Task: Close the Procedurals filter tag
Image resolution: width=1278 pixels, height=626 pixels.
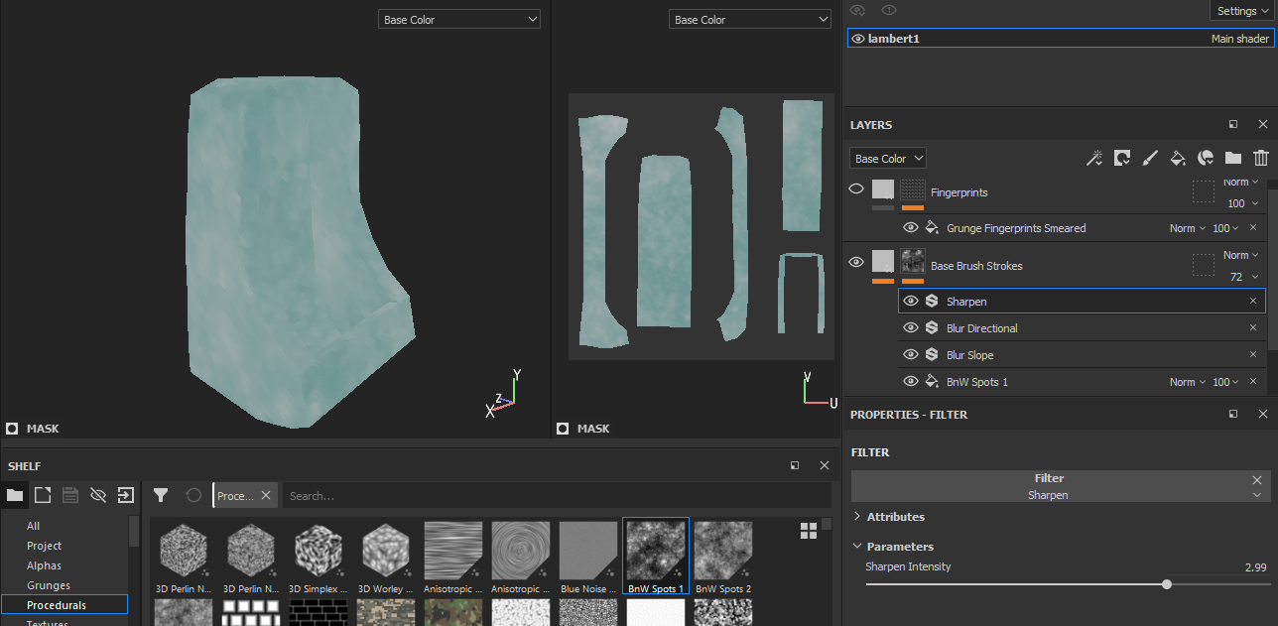Action: tap(265, 495)
